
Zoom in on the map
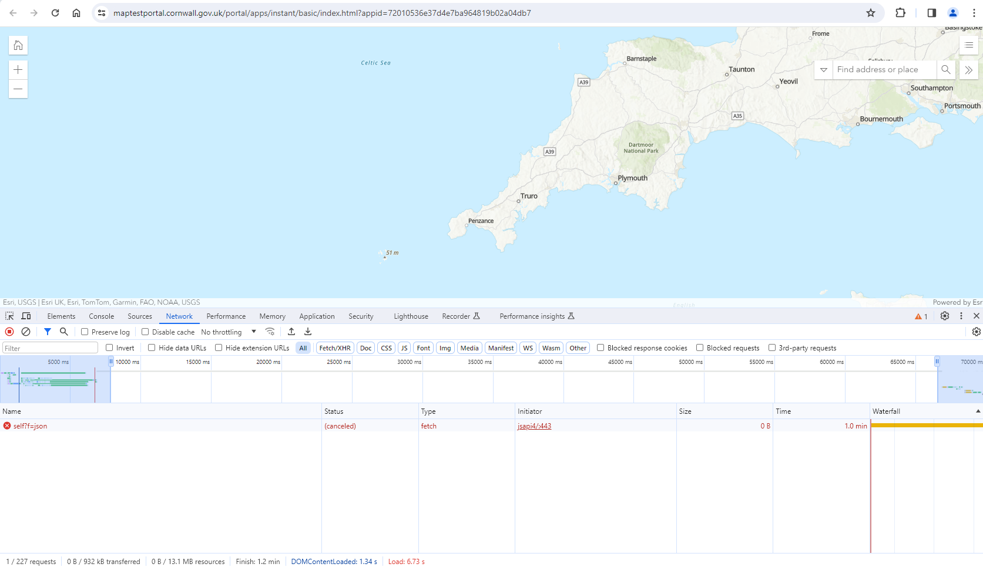click(18, 70)
